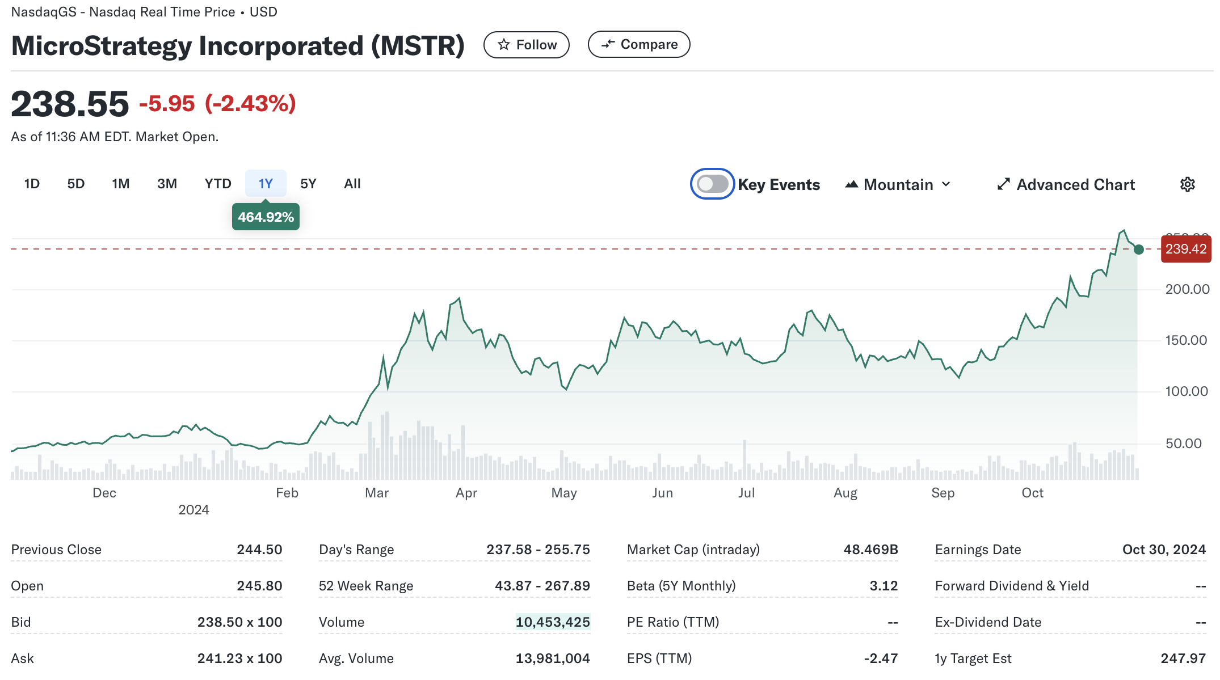Click the 1Y tab showing blue highlight
The height and width of the screenshot is (680, 1220).
coord(265,183)
